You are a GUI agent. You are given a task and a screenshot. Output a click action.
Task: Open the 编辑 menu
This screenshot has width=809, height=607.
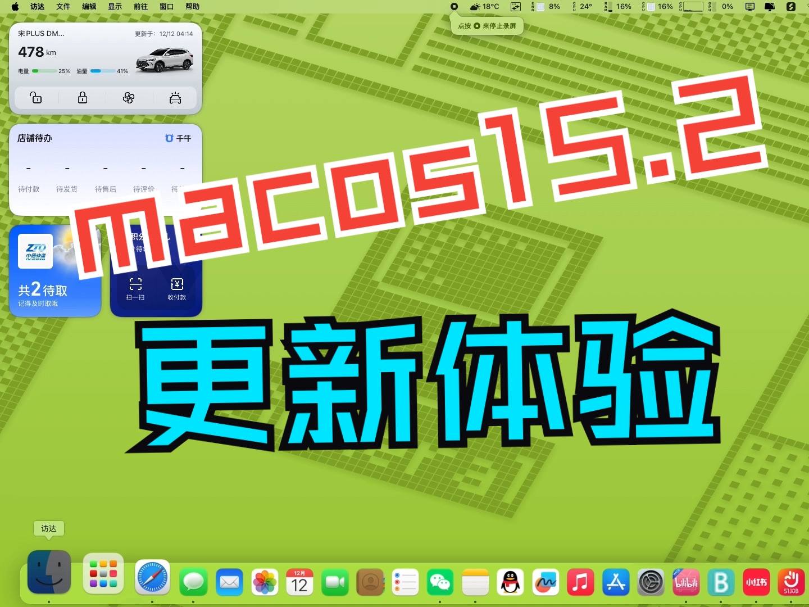tap(89, 7)
